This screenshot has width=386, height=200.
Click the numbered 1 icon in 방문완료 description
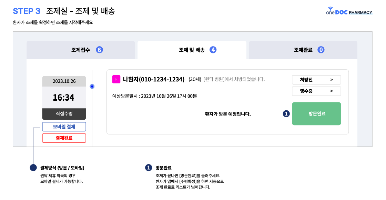149,168
